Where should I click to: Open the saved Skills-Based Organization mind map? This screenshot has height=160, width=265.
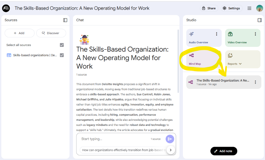pyautogui.click(x=224, y=82)
